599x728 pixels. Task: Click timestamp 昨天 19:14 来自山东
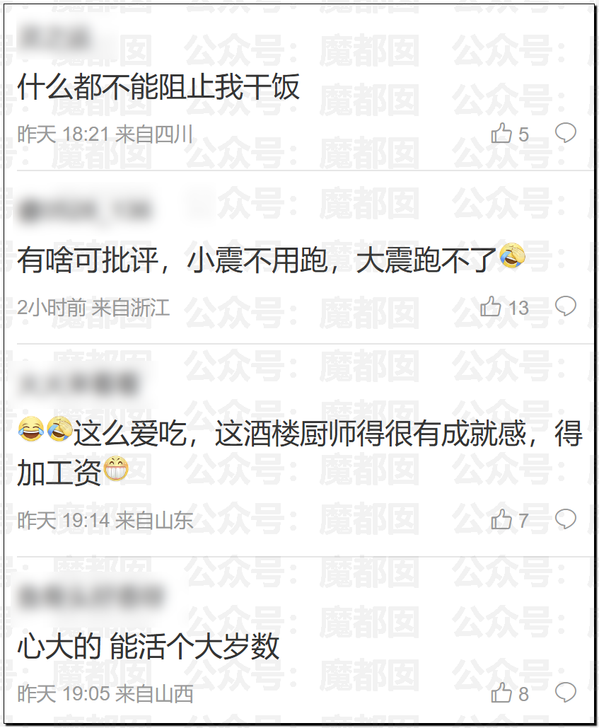[x=105, y=521]
